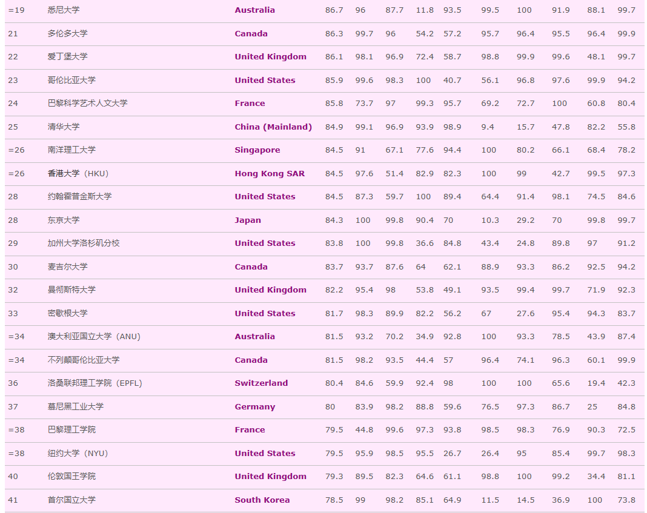Click United Kingdom link for 伦敦国王学院
The image size is (647, 513).
click(x=270, y=476)
